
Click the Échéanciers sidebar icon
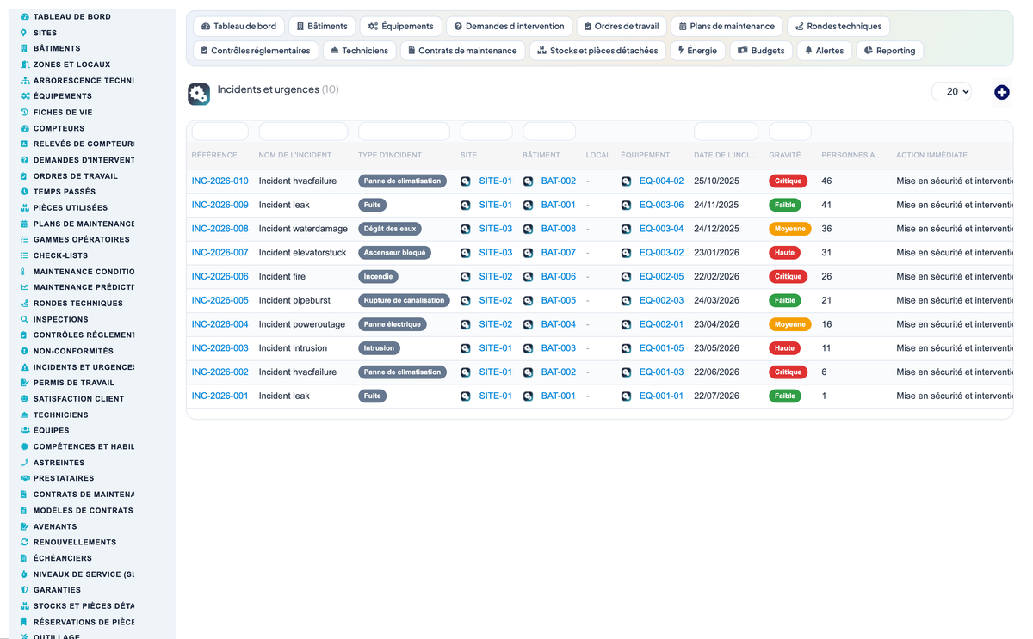(x=24, y=558)
